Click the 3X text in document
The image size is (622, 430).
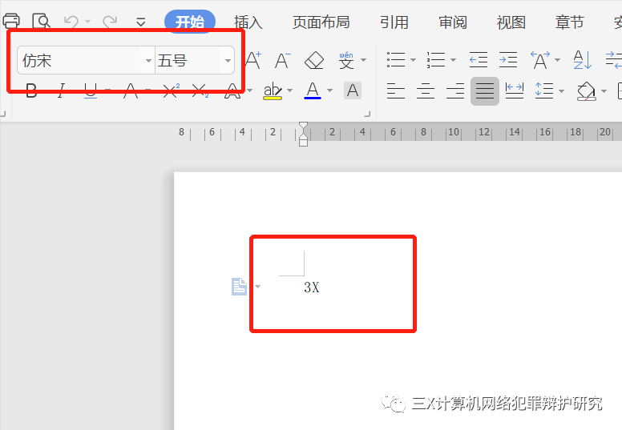311,287
